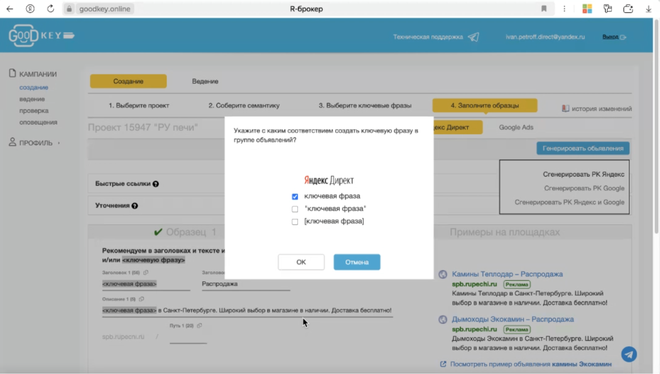
Task: Click the lock icon next to goodkey.online
Action: pos(69,9)
